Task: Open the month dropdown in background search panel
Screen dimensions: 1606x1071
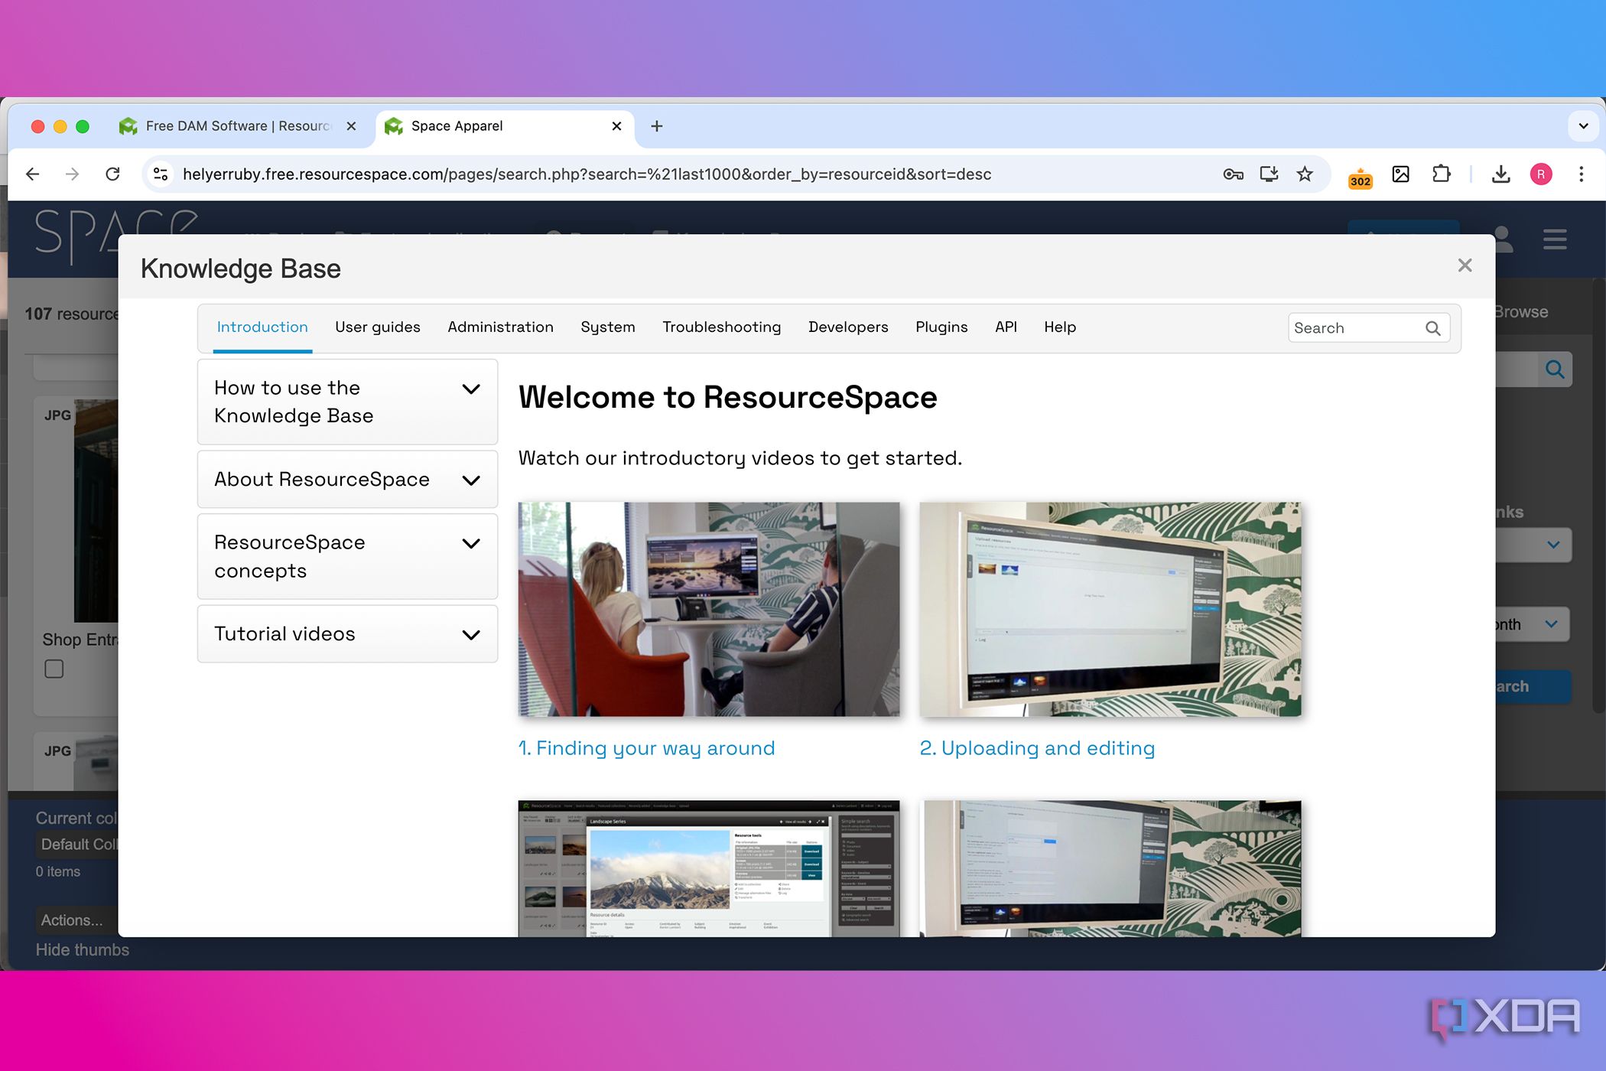Action: point(1532,624)
